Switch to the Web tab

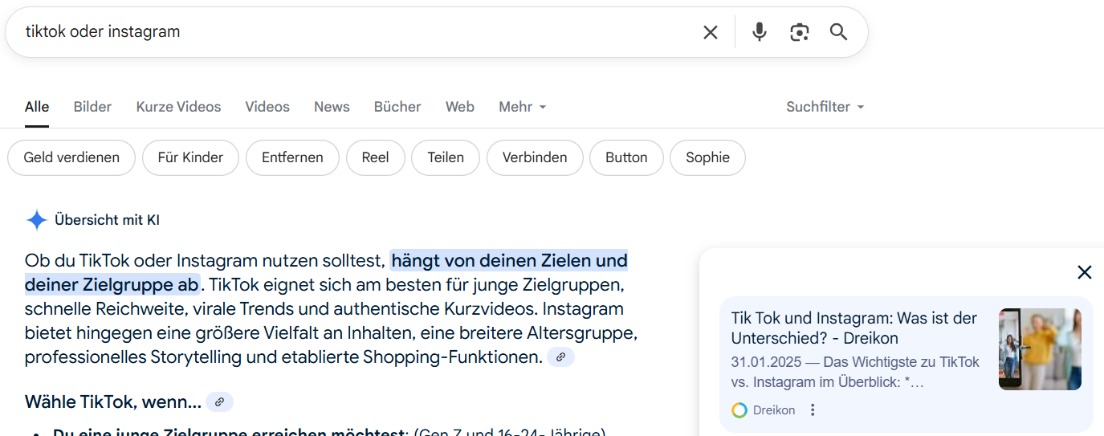(x=460, y=107)
